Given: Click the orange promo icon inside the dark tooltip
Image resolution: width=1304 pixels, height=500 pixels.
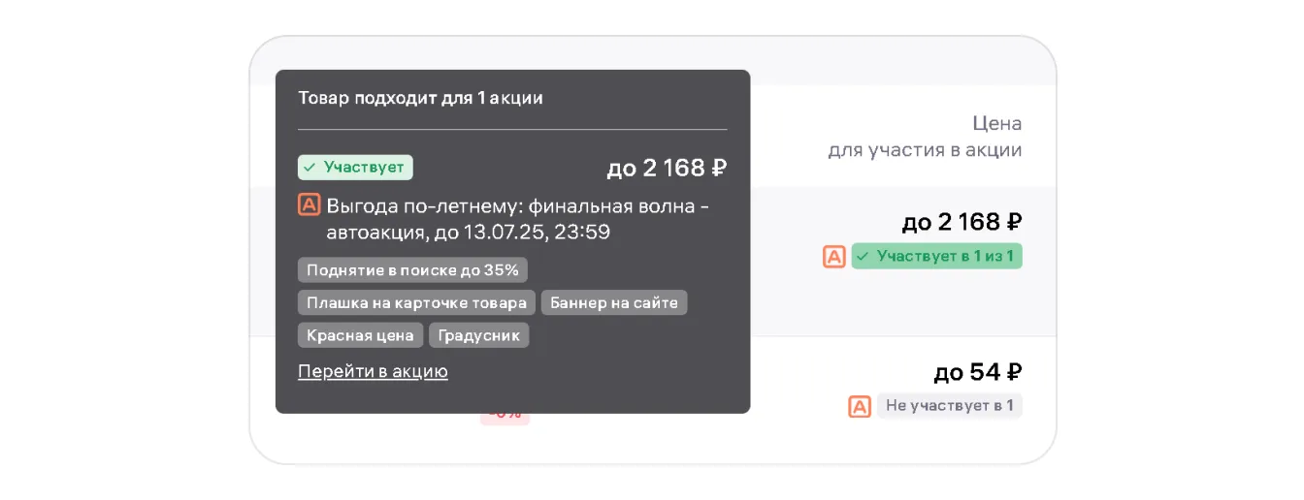Looking at the screenshot, I should [x=309, y=205].
